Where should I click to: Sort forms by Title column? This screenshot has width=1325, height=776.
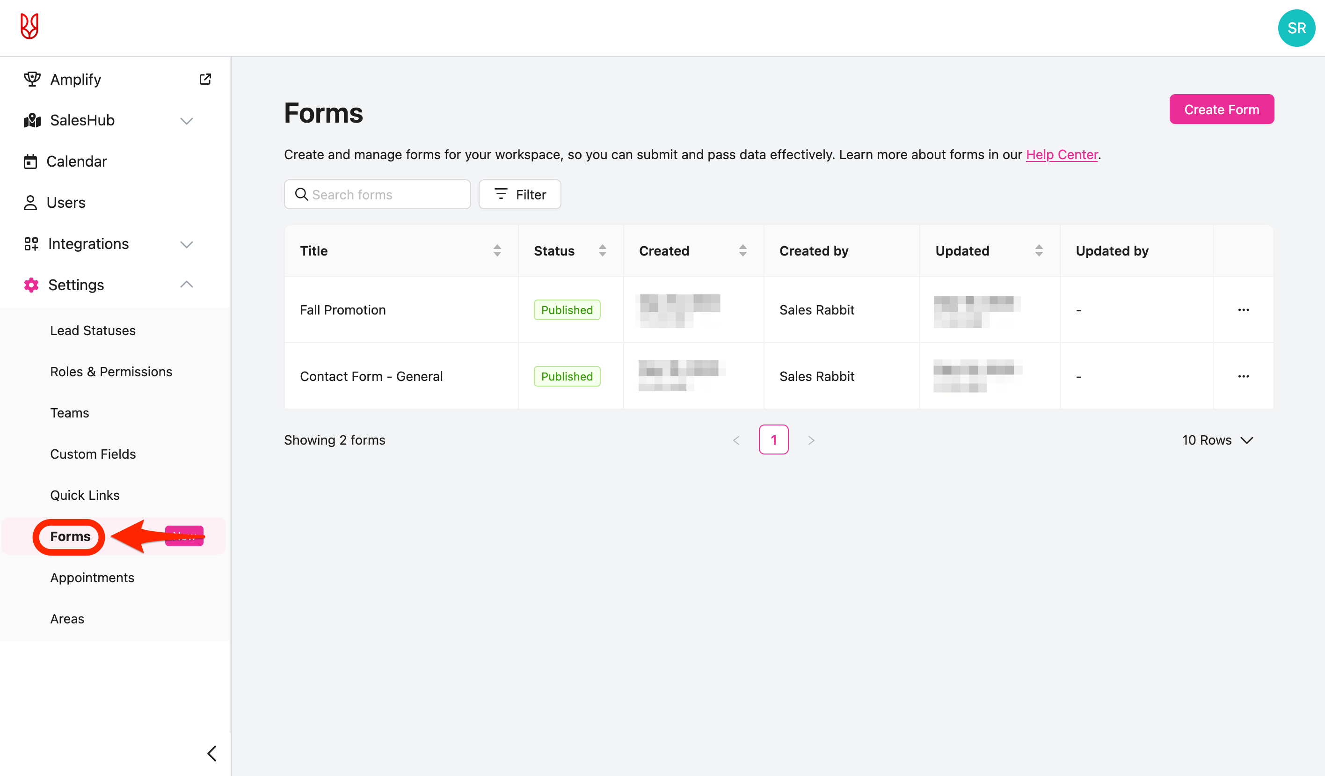point(497,250)
